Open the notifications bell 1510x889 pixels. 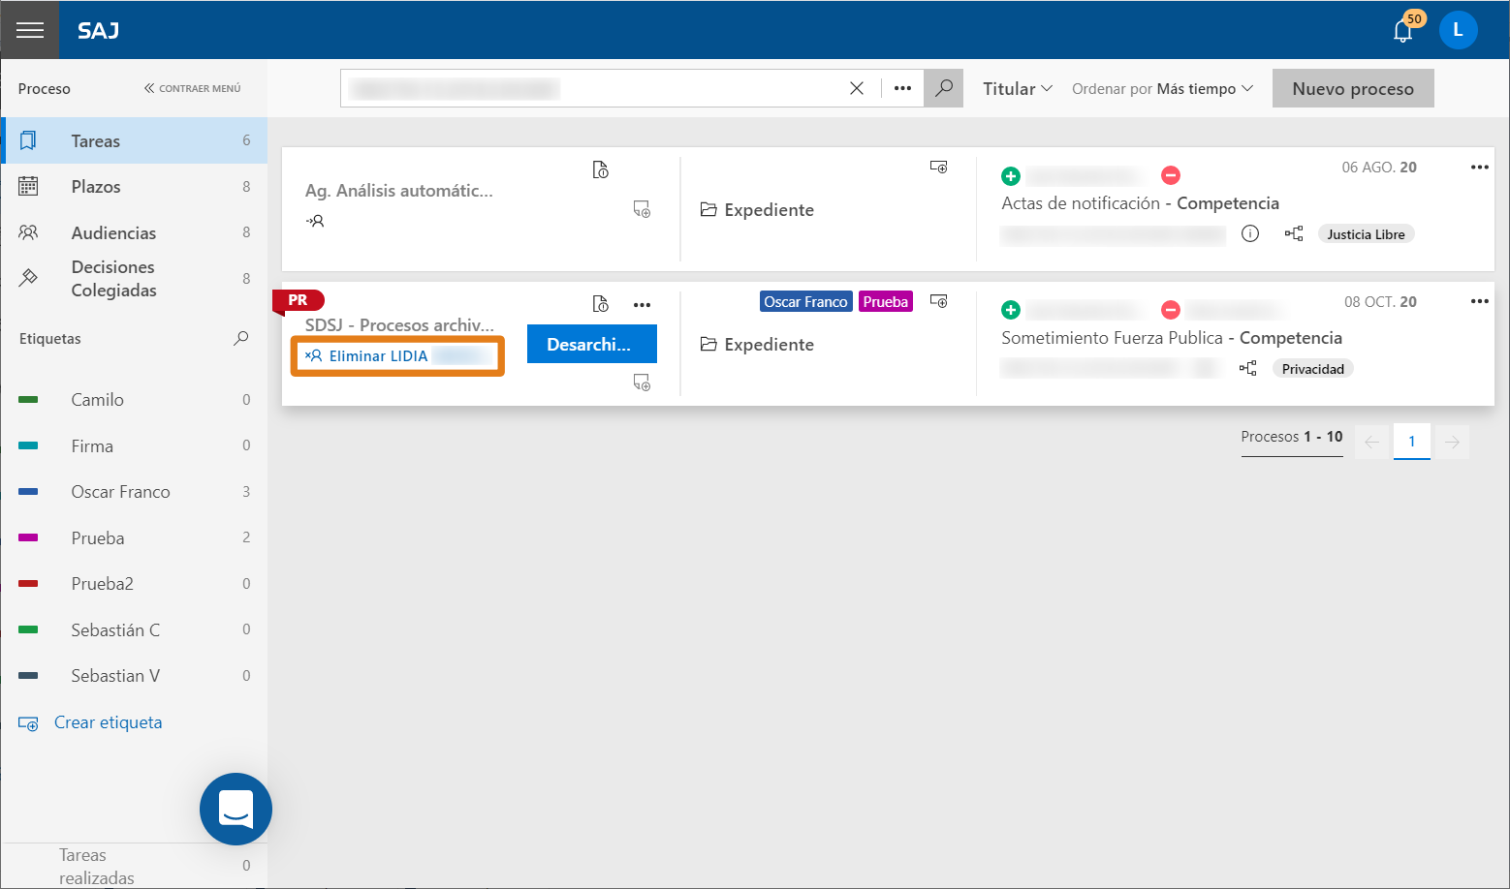click(x=1402, y=31)
